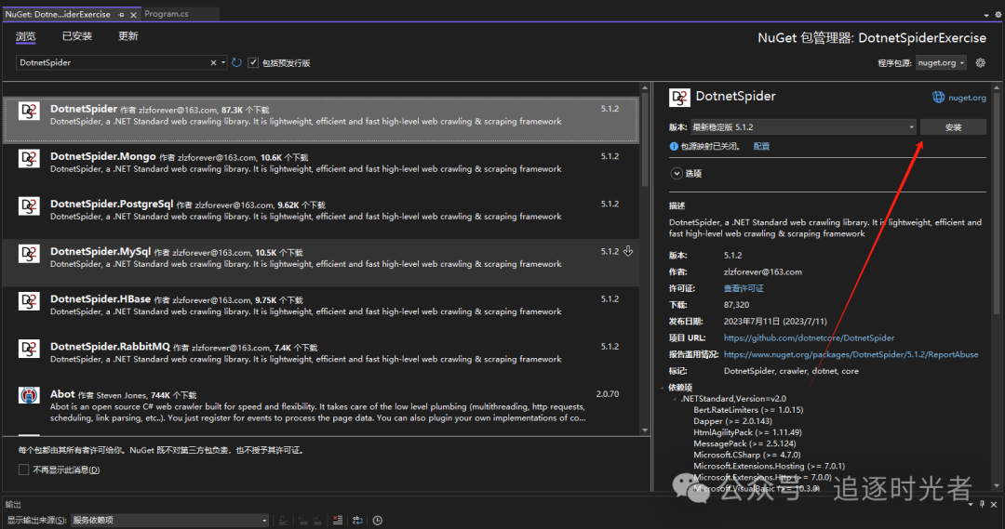
Task: Open the version selection dropdown
Action: 804,127
